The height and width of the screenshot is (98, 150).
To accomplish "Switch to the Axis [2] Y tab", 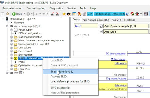I will click(x=116, y=20).
